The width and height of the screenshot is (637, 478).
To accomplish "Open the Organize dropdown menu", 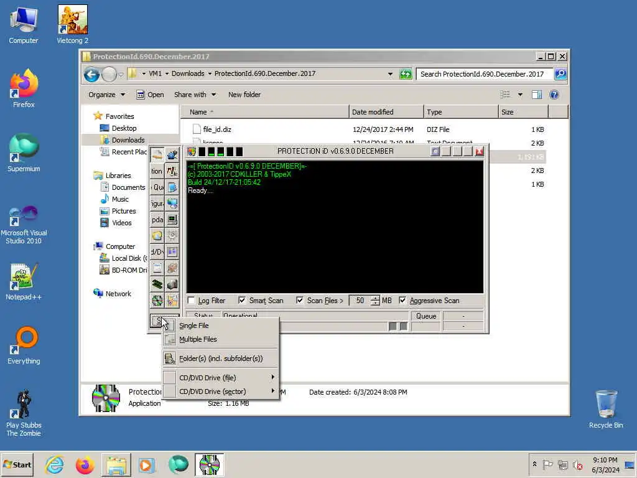I will [x=106, y=95].
